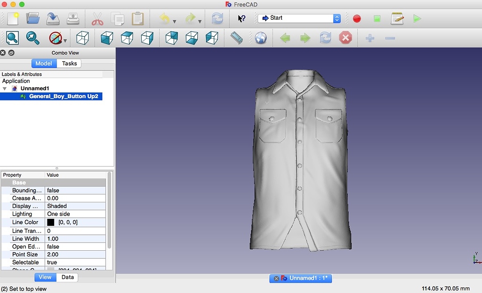The height and width of the screenshot is (293, 482).
Task: Close the Unnamed1 : 1* document tab
Action: pos(276,278)
